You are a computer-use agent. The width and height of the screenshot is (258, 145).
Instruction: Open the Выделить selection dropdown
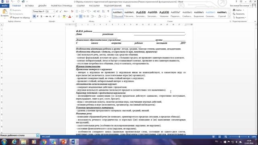239,17
